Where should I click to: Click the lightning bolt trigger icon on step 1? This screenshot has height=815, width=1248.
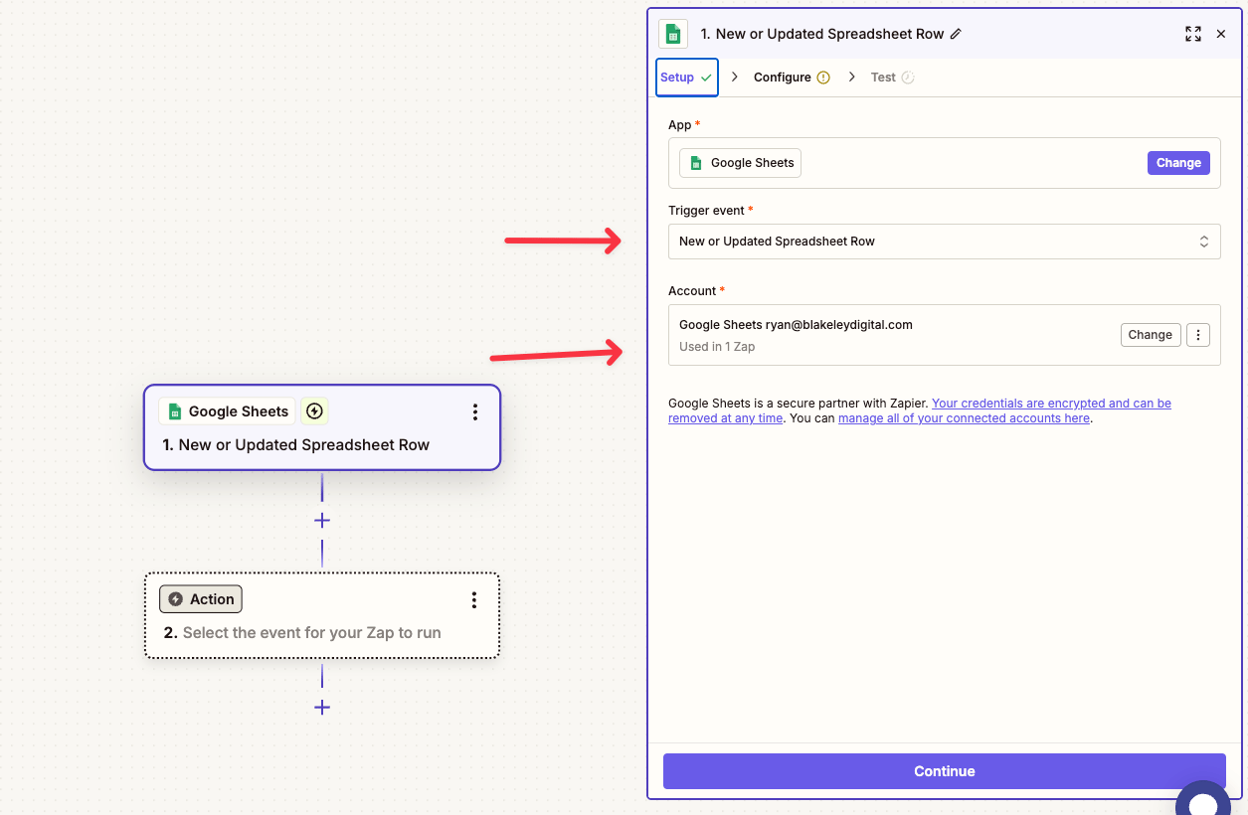pos(314,411)
